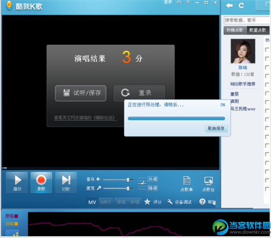This screenshot has width=271, height=238.
Task: Open the 点歌台 song station
Action: coord(209,184)
